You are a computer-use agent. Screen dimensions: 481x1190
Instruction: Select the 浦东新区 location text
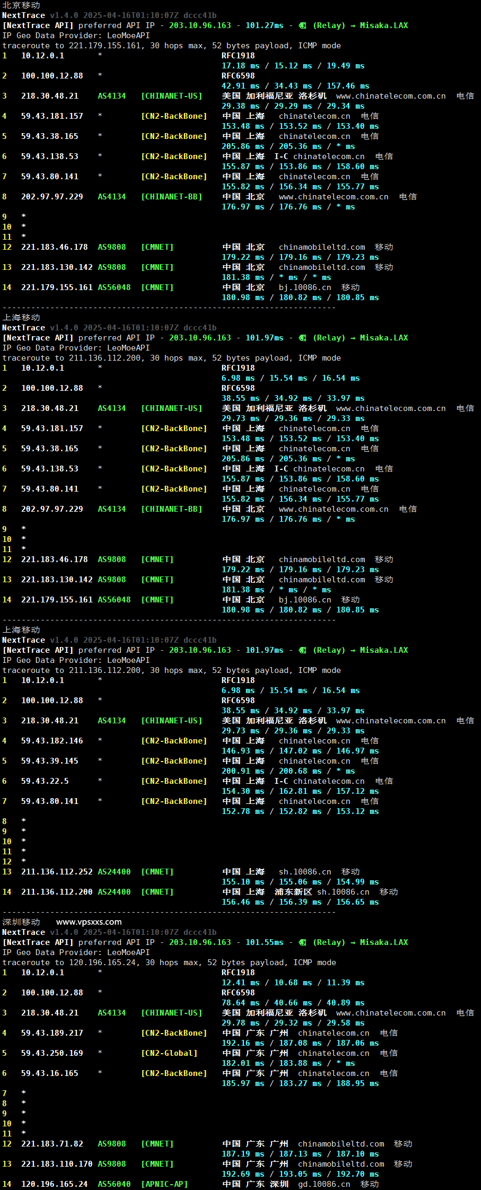pos(293,892)
